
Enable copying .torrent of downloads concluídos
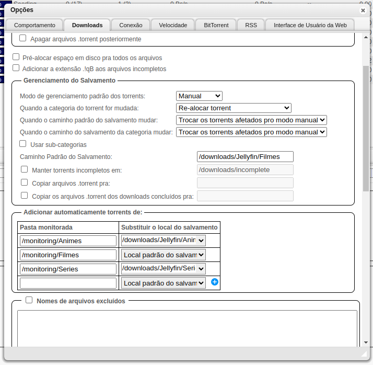[24, 196]
